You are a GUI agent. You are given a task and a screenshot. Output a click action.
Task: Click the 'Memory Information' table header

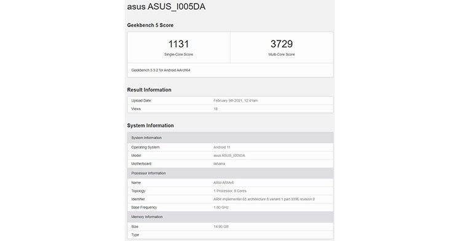pos(230,217)
